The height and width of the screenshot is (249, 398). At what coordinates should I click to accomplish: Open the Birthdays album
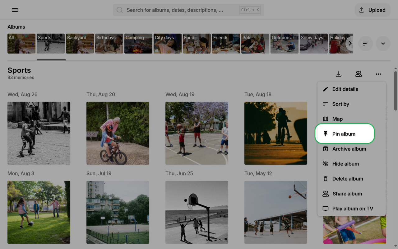pos(109,44)
